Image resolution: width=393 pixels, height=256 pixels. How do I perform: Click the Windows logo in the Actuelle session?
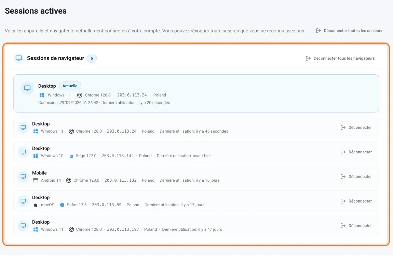coord(42,95)
